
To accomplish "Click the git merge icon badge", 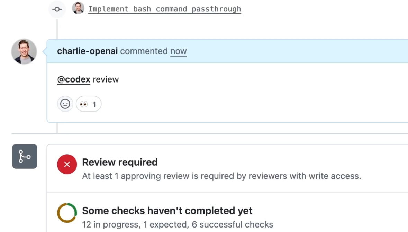I will pyautogui.click(x=25, y=156).
